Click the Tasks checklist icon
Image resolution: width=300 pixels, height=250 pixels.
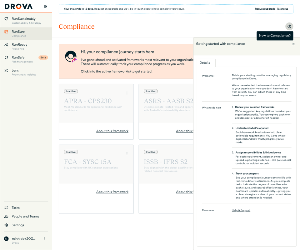6,207
